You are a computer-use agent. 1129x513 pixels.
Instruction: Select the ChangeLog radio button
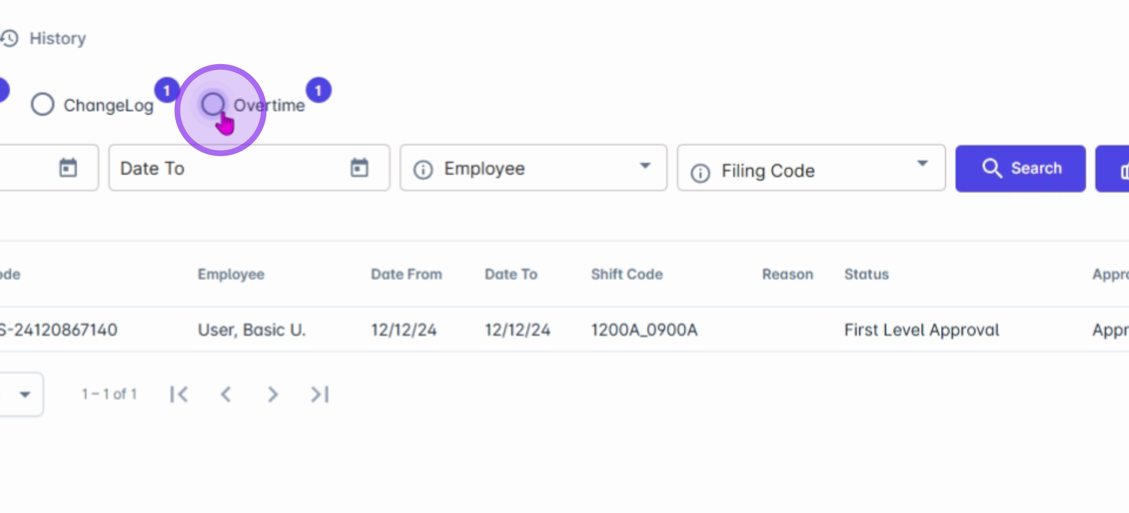point(43,104)
